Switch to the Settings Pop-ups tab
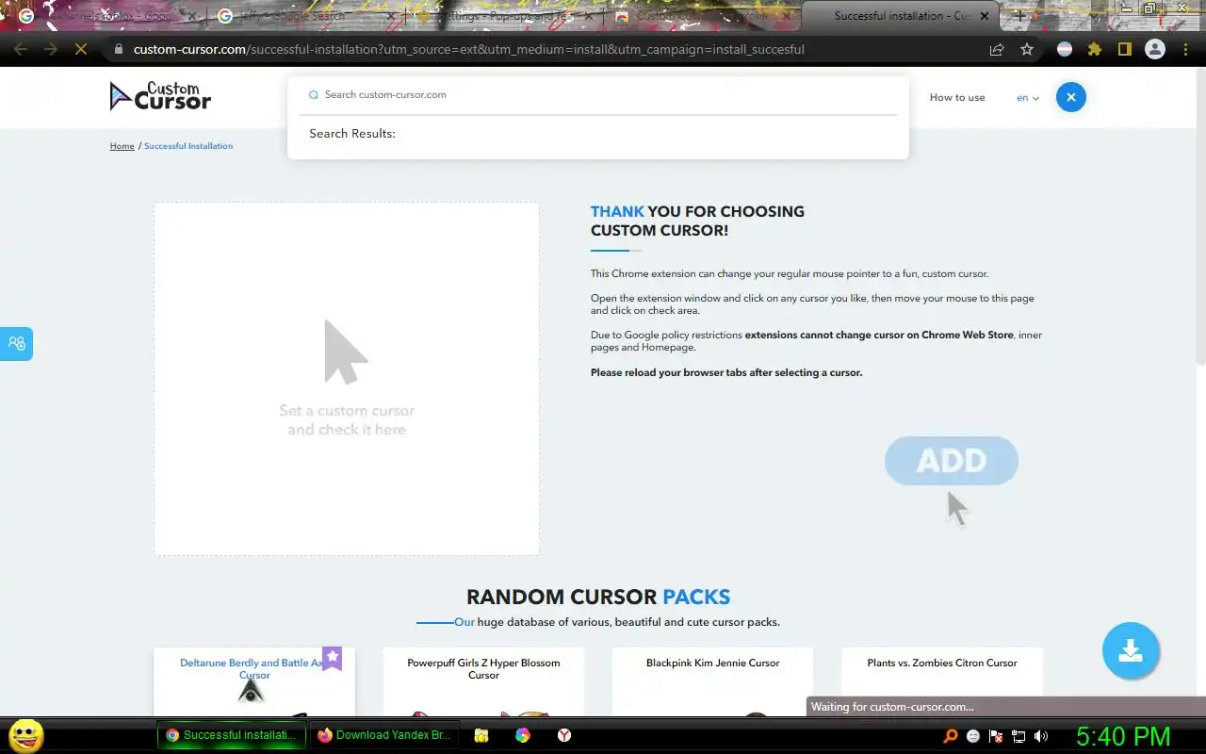The image size is (1206, 754). pyautogui.click(x=504, y=16)
